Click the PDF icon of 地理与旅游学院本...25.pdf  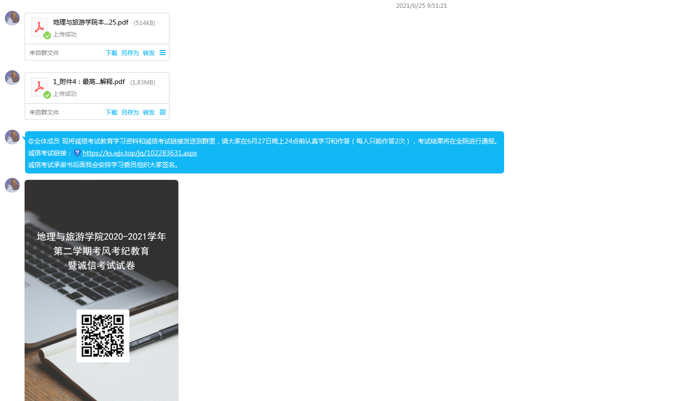pos(39,28)
